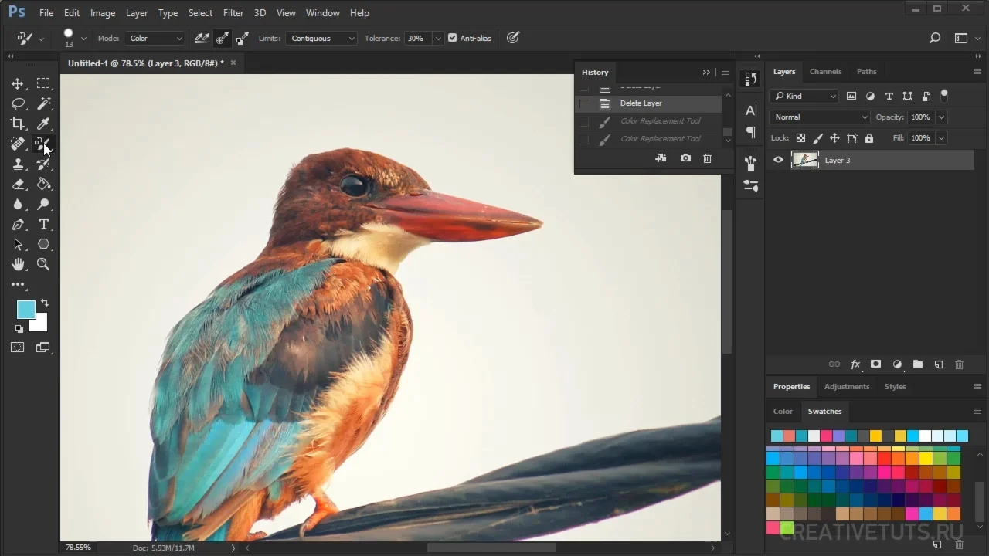The image size is (989, 556).
Task: Open the Mode dropdown set to Color
Action: (x=155, y=38)
